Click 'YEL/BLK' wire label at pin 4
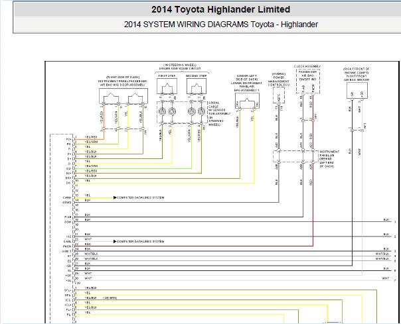The image size is (401, 324). click(91, 152)
